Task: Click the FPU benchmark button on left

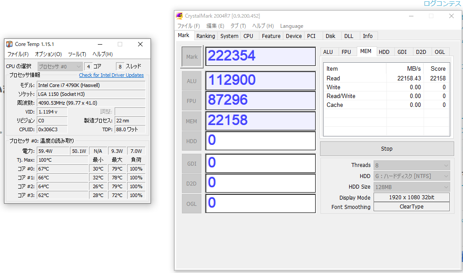Action: [x=192, y=101]
